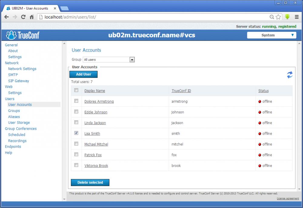Refresh the user list with the blue arrows icon
Image resolution: width=303 pixels, height=208 pixels.
(x=290, y=75)
